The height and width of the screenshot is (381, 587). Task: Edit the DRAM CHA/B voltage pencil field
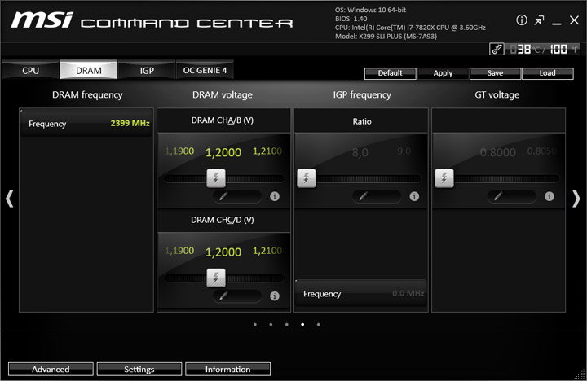(237, 196)
